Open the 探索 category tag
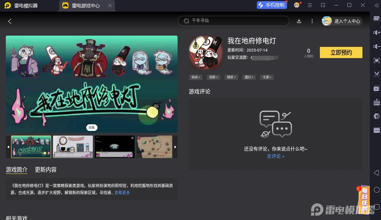381x220 pixels. [214, 77]
